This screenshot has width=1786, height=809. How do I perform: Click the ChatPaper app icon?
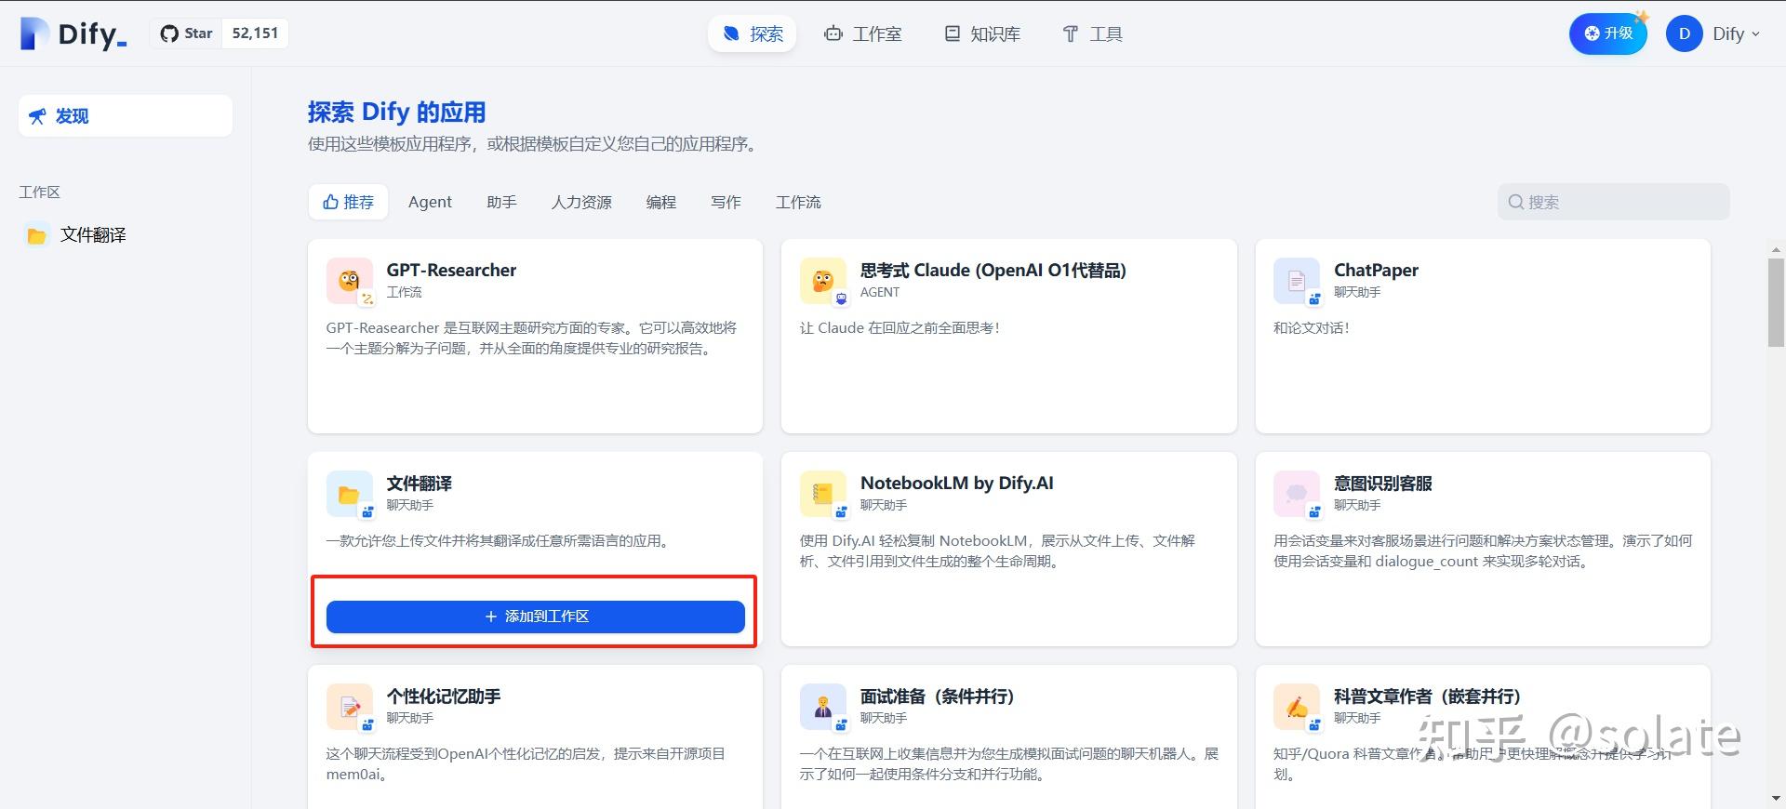coord(1297,281)
